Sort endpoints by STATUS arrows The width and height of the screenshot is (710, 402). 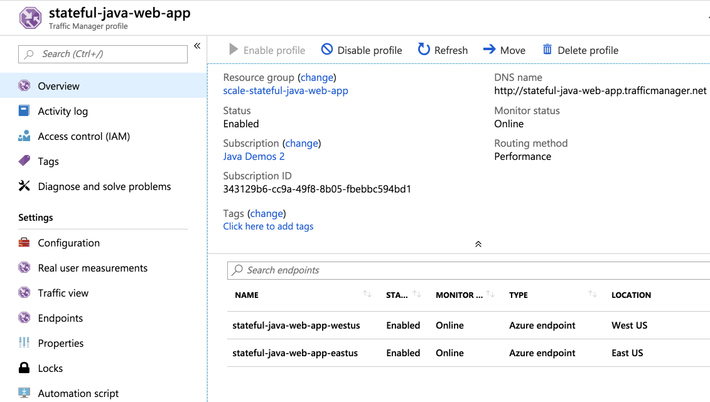pos(417,294)
